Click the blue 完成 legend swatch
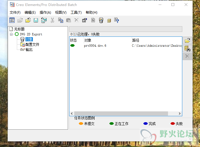The image size is (200, 147). 145,123
